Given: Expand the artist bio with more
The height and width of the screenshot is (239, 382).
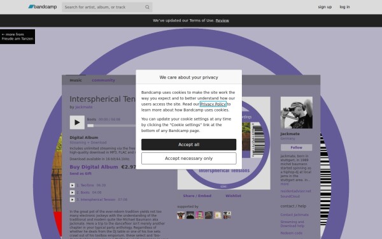Looking at the screenshot, I should [285, 184].
